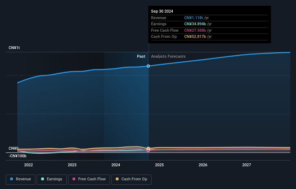Click the CN¥1t y-axis label
This screenshot has width=296, height=189.
14,48
